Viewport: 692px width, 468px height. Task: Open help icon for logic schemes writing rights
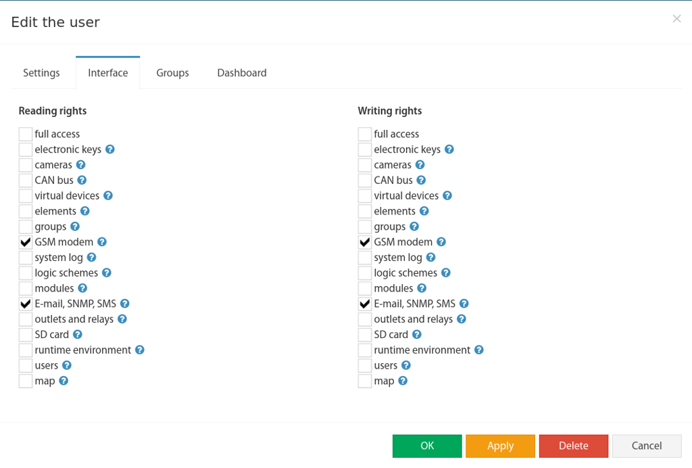(446, 273)
